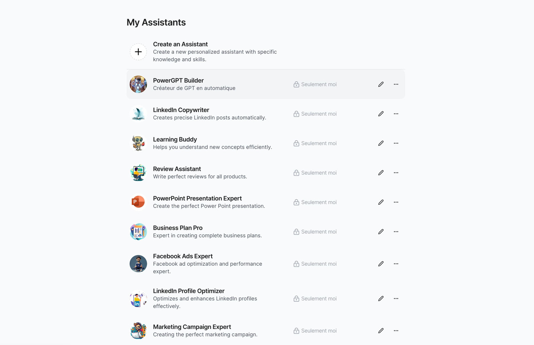Open the LinkedIn Copywriter assistant avatar
Screen dimensions: 534x345
pos(138,114)
